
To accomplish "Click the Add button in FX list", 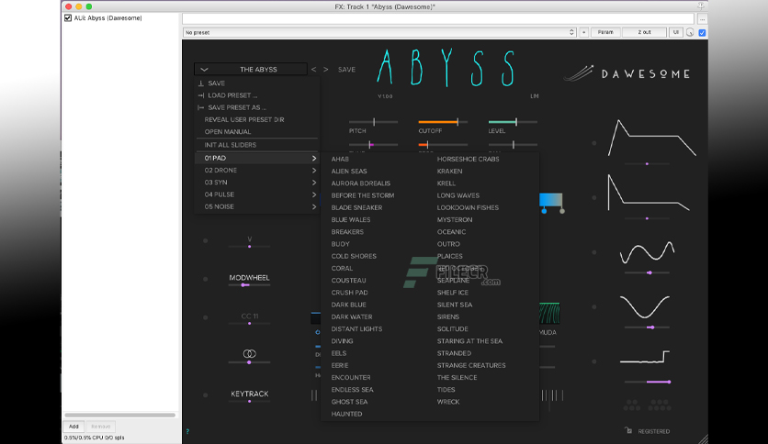I will pyautogui.click(x=73, y=427).
